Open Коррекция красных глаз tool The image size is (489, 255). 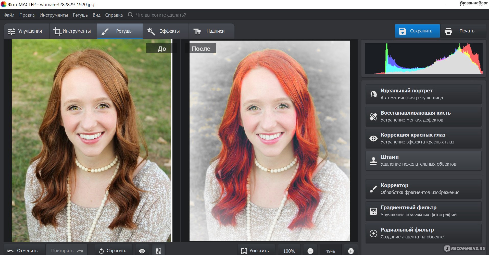(x=423, y=138)
